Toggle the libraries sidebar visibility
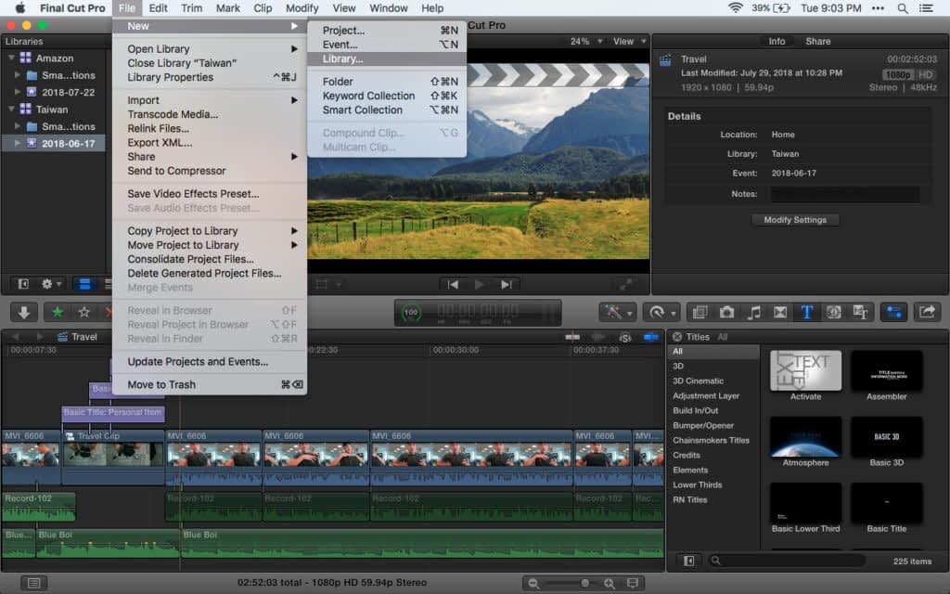 pos(23,284)
